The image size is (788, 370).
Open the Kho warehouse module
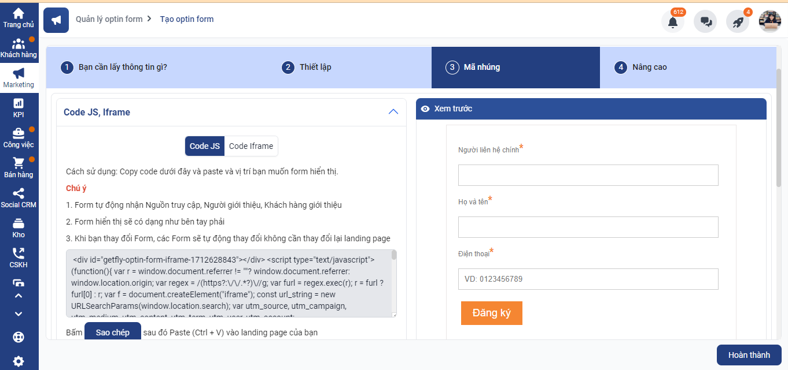click(x=19, y=227)
